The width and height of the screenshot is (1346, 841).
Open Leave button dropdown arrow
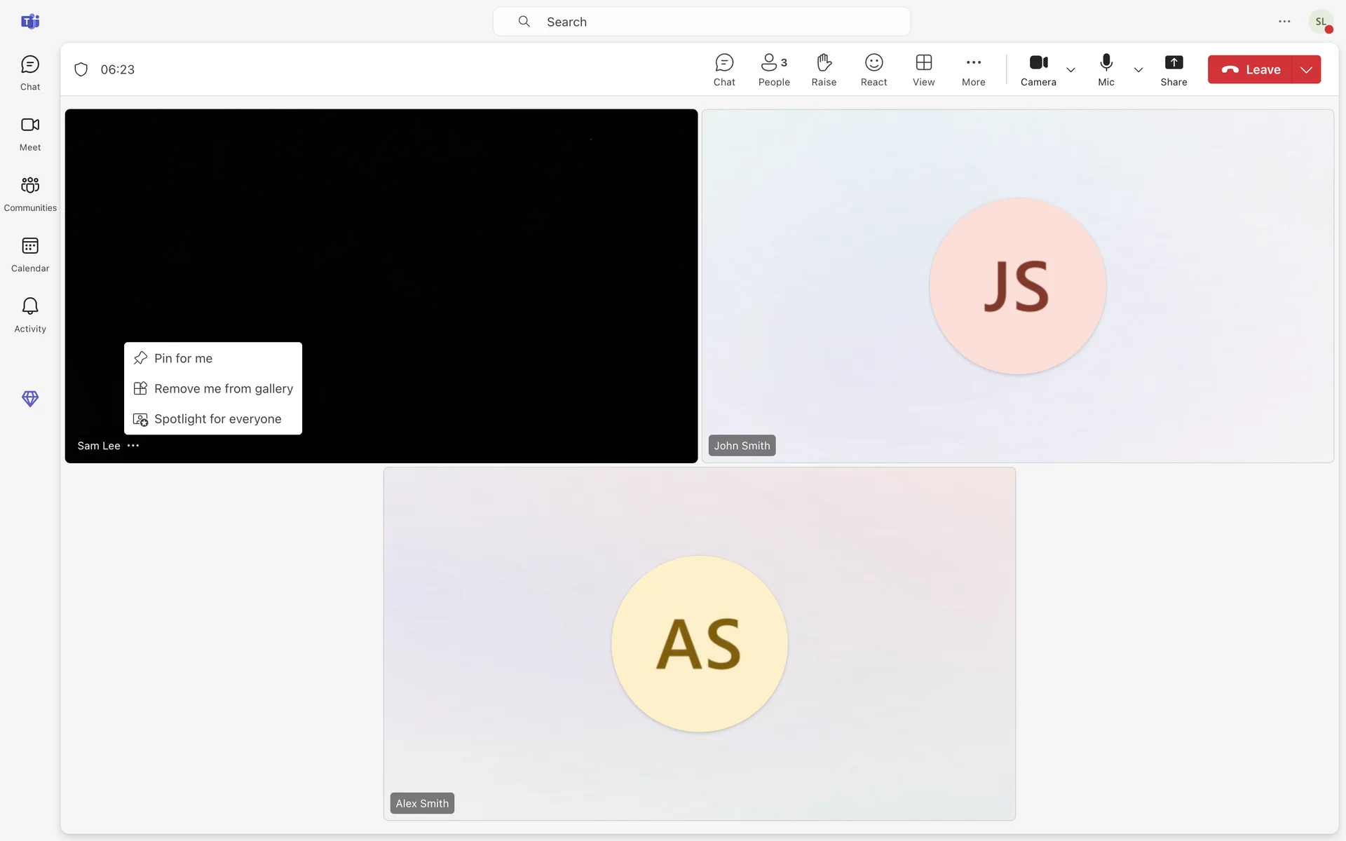1306,69
